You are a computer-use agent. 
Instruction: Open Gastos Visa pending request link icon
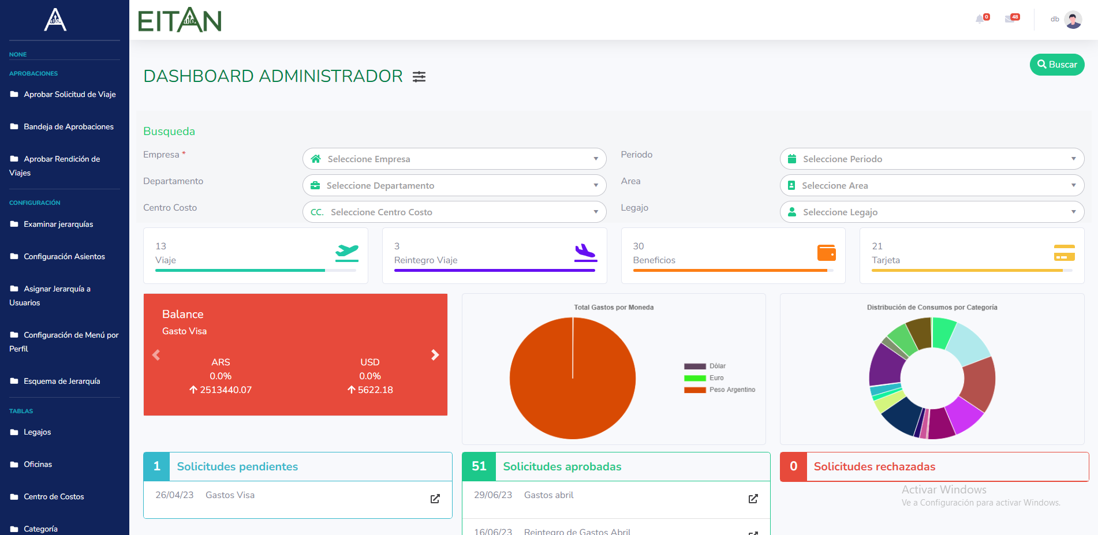tap(435, 499)
